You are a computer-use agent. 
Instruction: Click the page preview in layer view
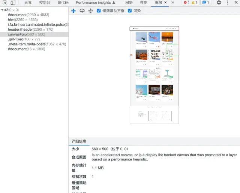[x=154, y=75]
